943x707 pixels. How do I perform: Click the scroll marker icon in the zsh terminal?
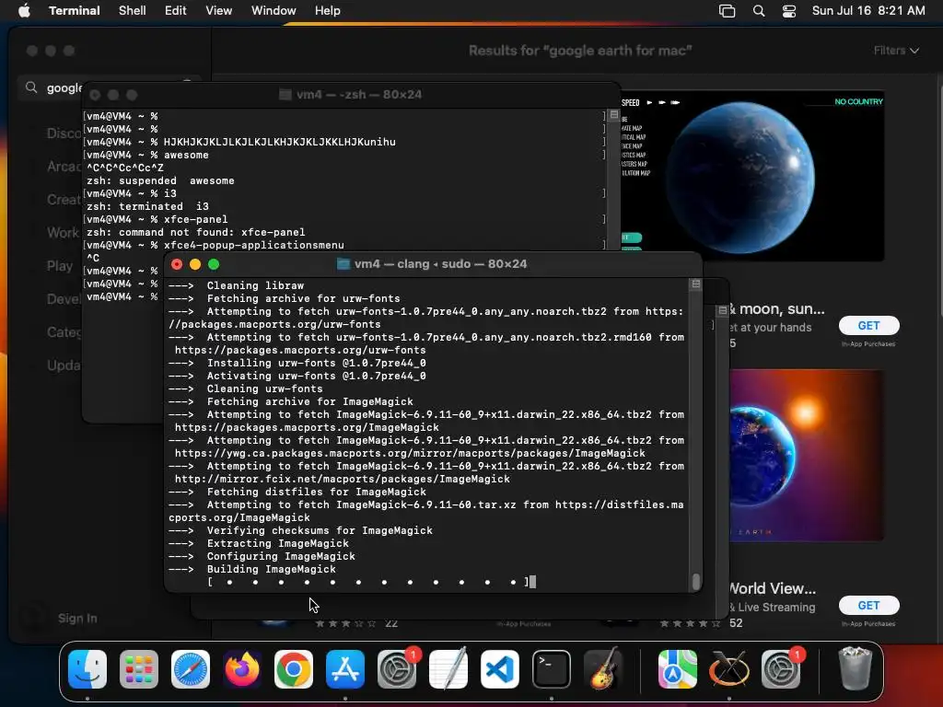(614, 114)
